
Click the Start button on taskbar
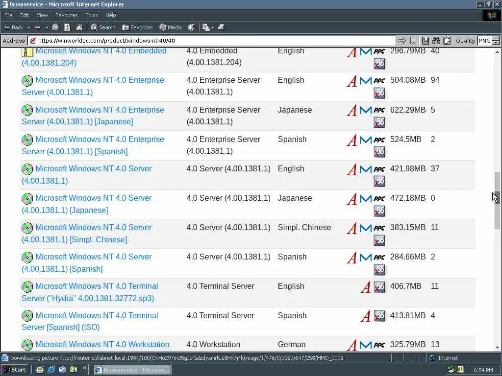15,370
